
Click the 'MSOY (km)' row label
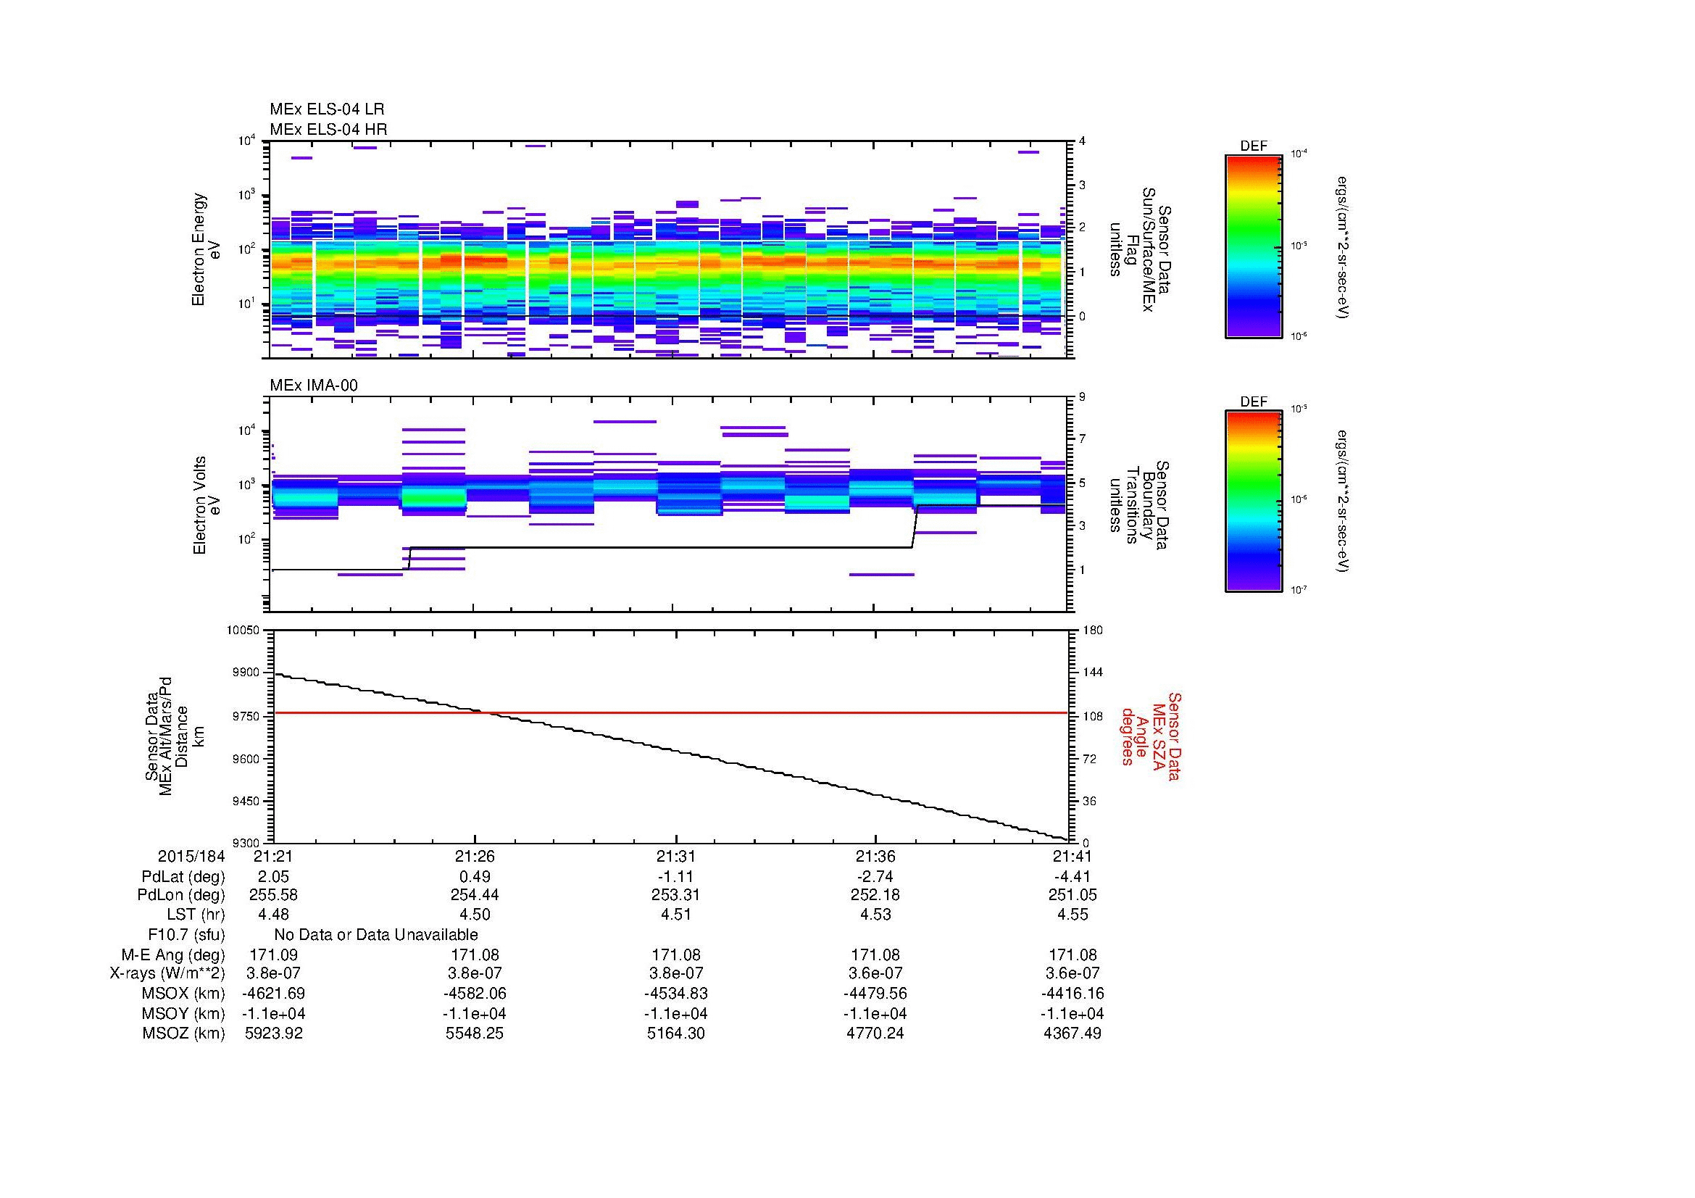click(184, 1013)
